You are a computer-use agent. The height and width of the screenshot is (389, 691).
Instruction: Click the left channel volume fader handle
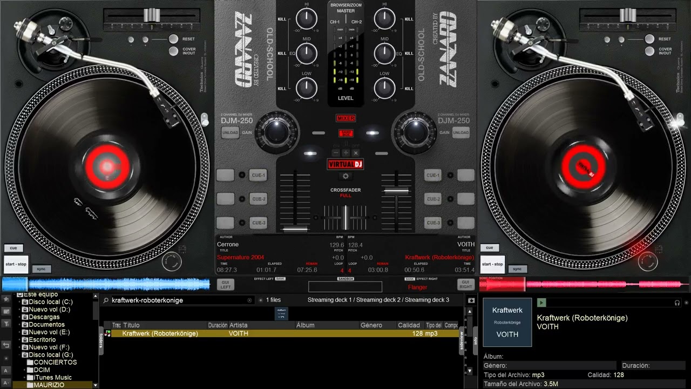[x=295, y=229]
